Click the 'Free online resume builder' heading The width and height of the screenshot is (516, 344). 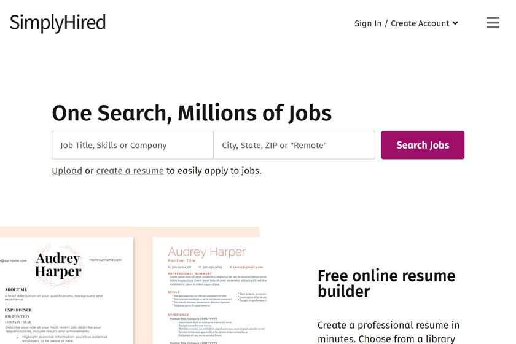click(386, 283)
